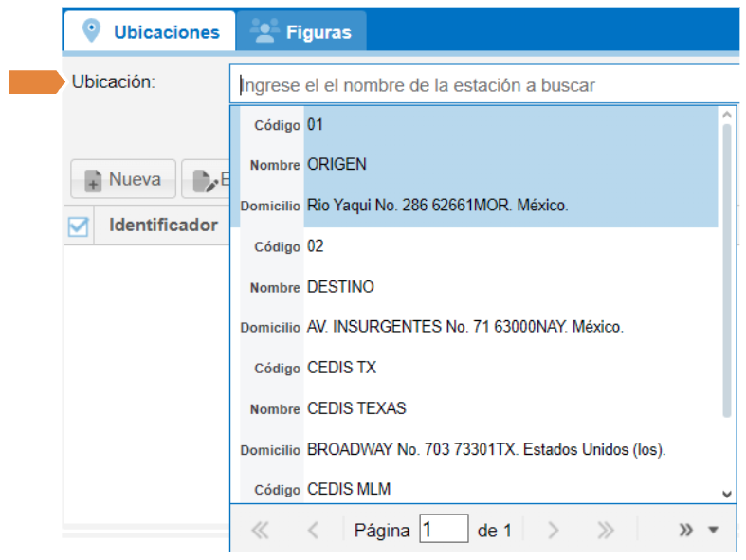Click the new document icon on Nueva
746x560 pixels.
tap(93, 180)
